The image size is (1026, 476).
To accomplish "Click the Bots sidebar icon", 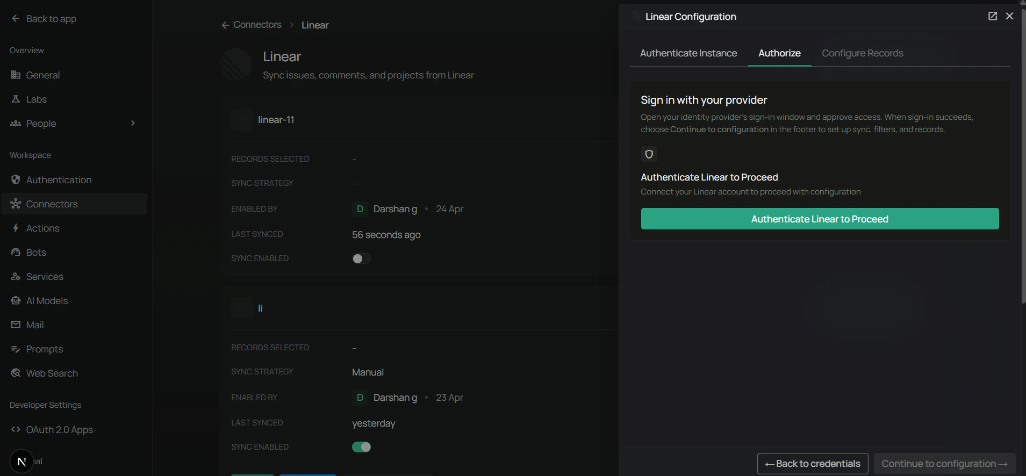I will pyautogui.click(x=16, y=252).
